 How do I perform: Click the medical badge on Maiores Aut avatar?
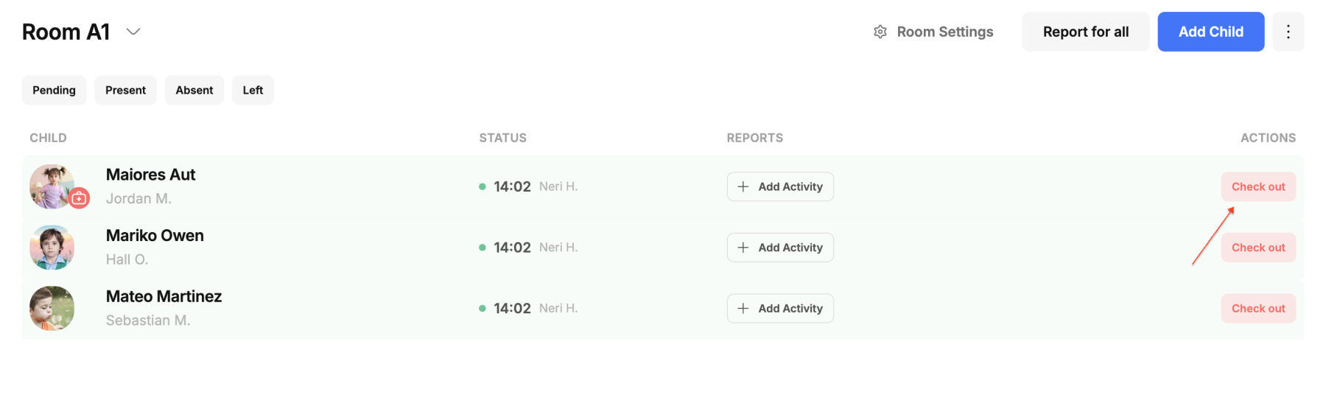pyautogui.click(x=79, y=198)
